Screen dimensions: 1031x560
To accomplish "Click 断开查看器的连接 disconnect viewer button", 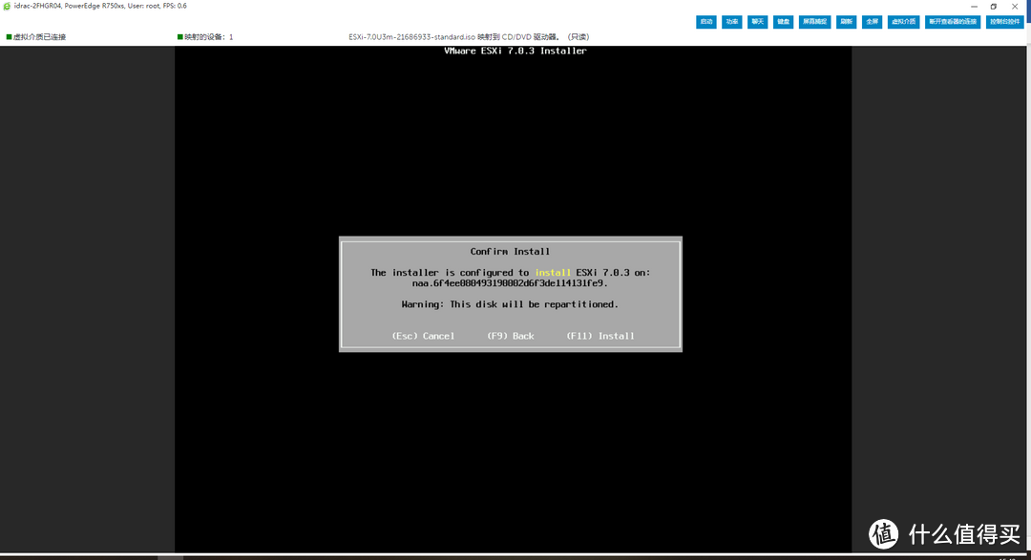I will click(953, 22).
